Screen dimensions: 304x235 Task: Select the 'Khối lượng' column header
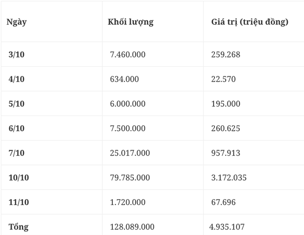click(x=130, y=22)
